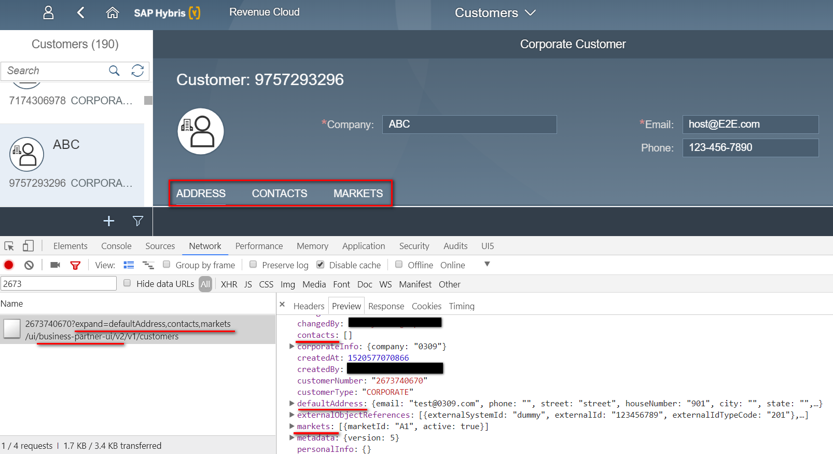Show the Response tab of the request
The image size is (833, 454).
coord(386,306)
